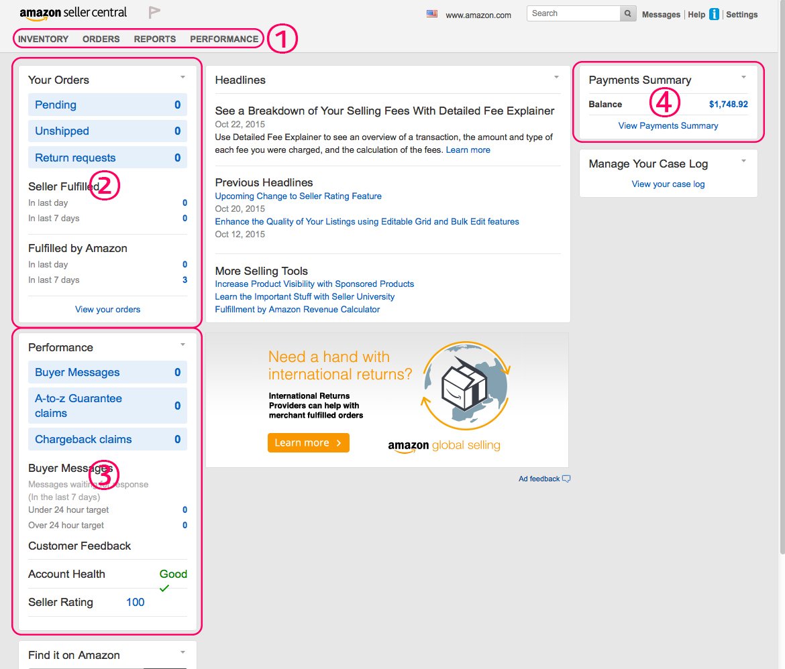Click the Amazon global selling logo

coord(444,445)
